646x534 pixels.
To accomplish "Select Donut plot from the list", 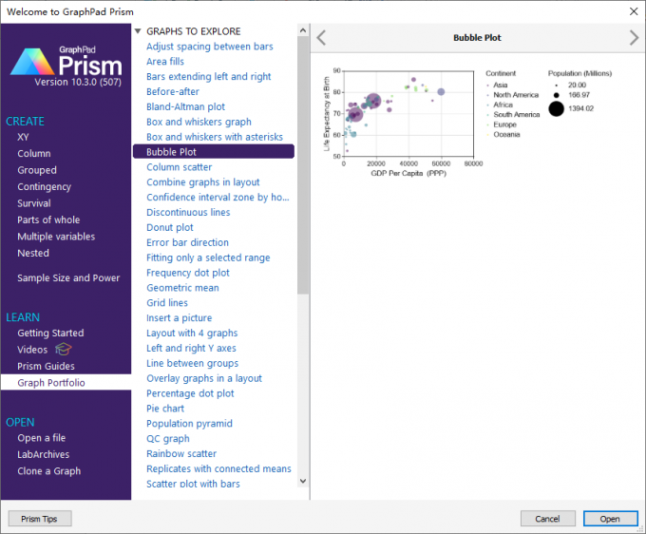I will click(x=170, y=227).
